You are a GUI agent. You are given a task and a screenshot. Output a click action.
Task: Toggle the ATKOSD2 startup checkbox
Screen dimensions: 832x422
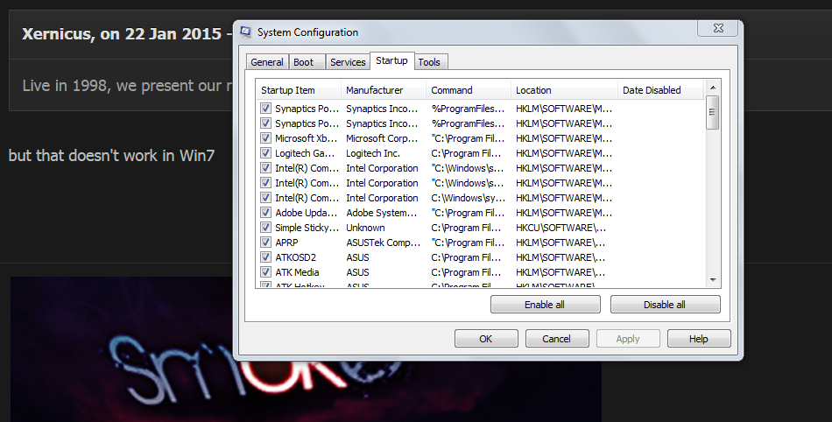[266, 257]
